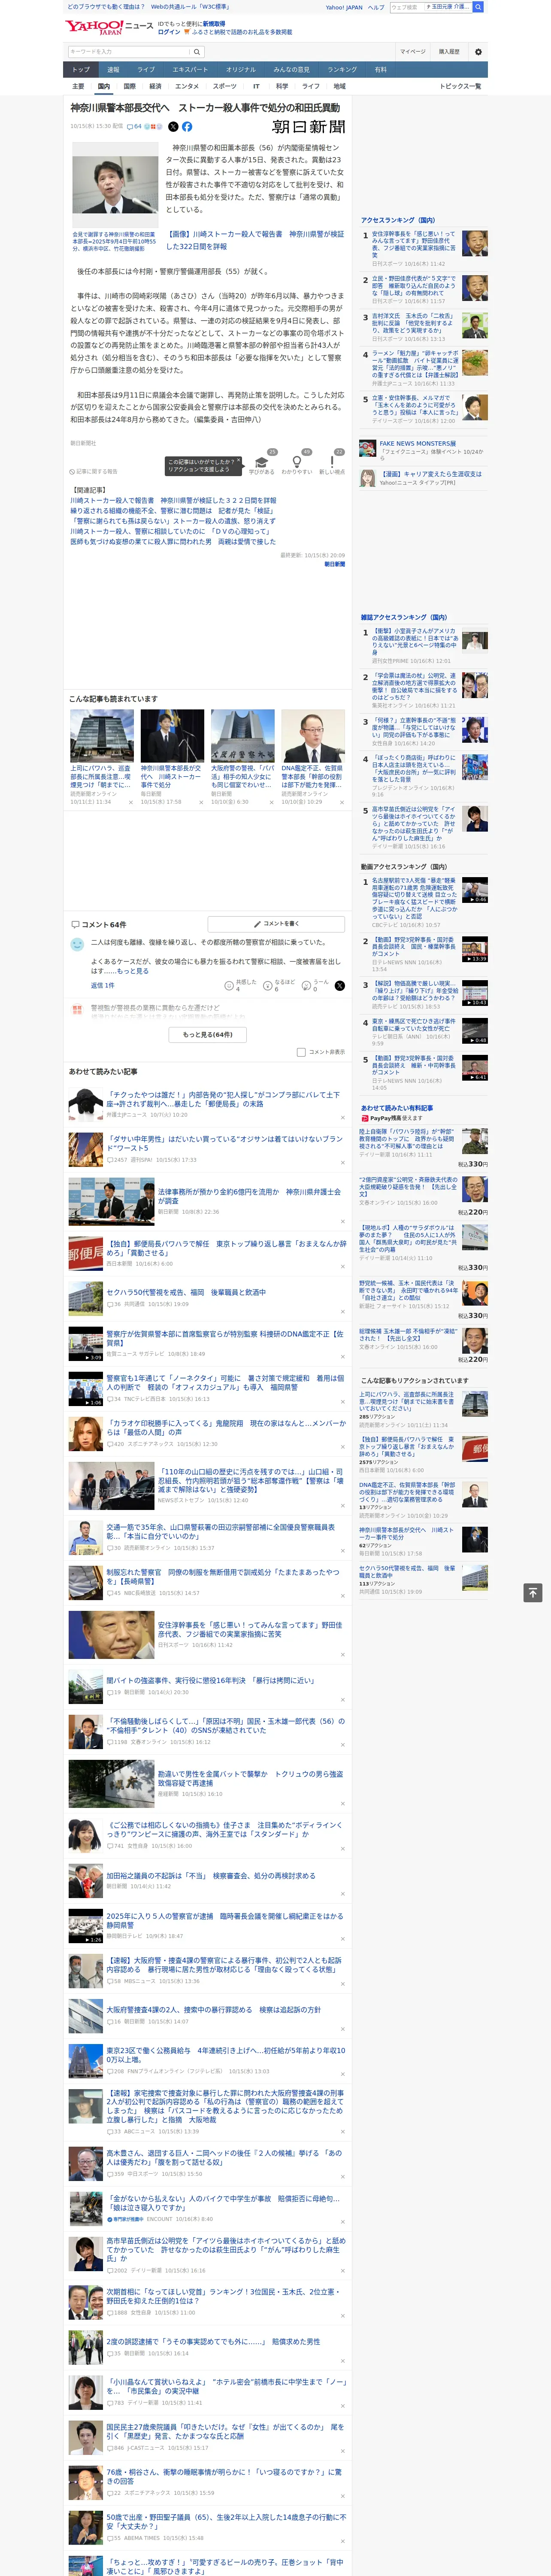Viewport: 551px width, 2576px height.
Task: Click the ヘルプ link at top
Action: coord(376,7)
